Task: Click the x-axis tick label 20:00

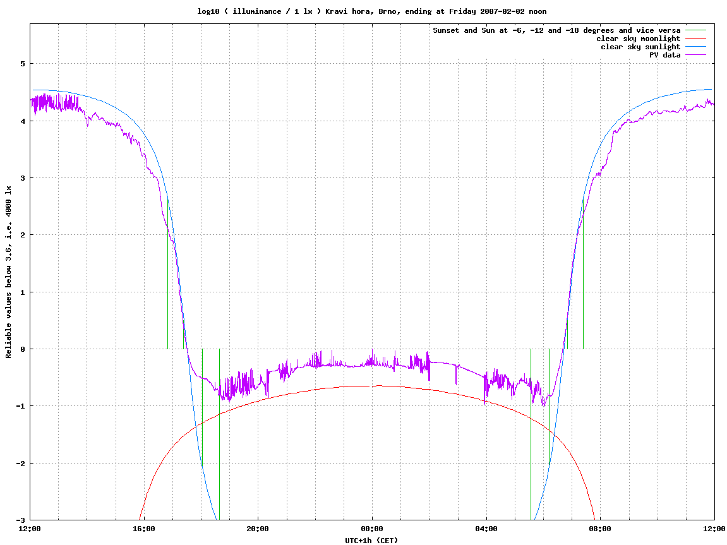Action: pyautogui.click(x=258, y=529)
